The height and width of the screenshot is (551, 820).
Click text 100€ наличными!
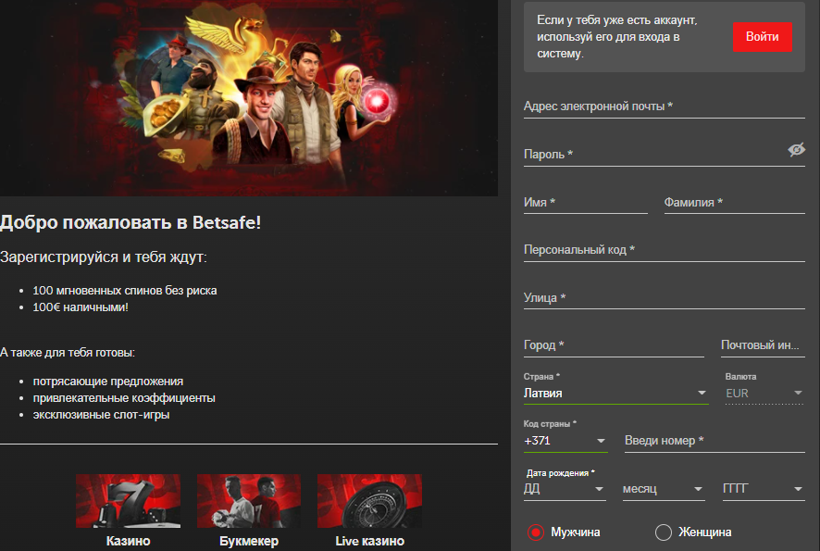coord(81,307)
